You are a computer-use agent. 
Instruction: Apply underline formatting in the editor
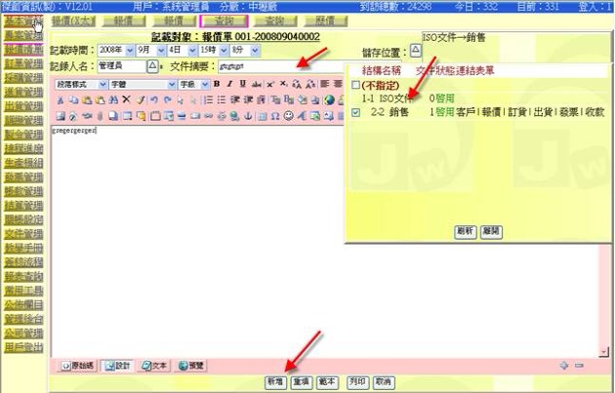click(240, 85)
